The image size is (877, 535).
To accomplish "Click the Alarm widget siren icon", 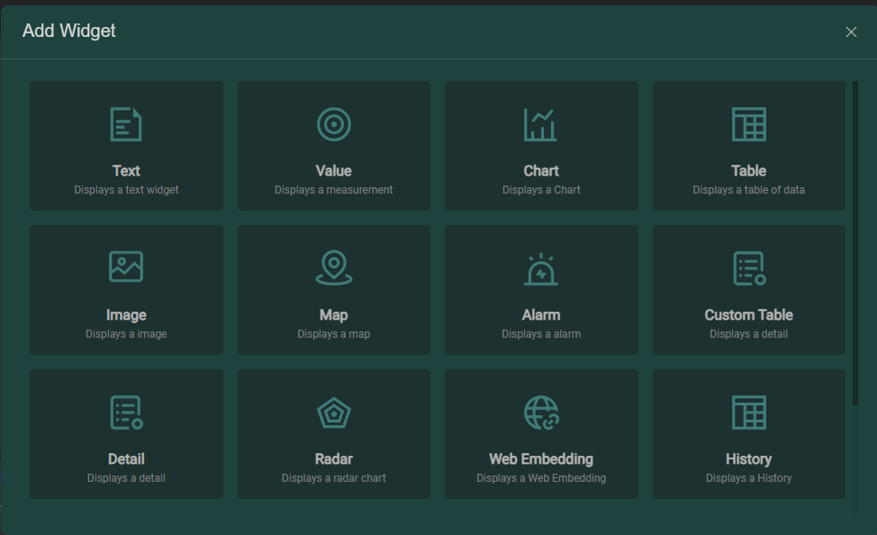I will [x=541, y=268].
